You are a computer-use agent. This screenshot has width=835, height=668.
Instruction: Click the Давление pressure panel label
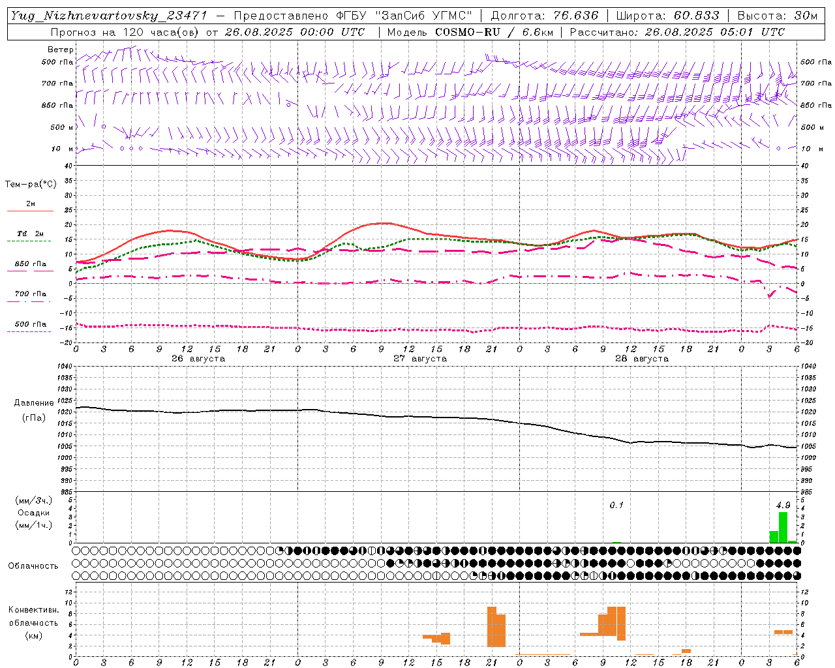click(x=34, y=403)
